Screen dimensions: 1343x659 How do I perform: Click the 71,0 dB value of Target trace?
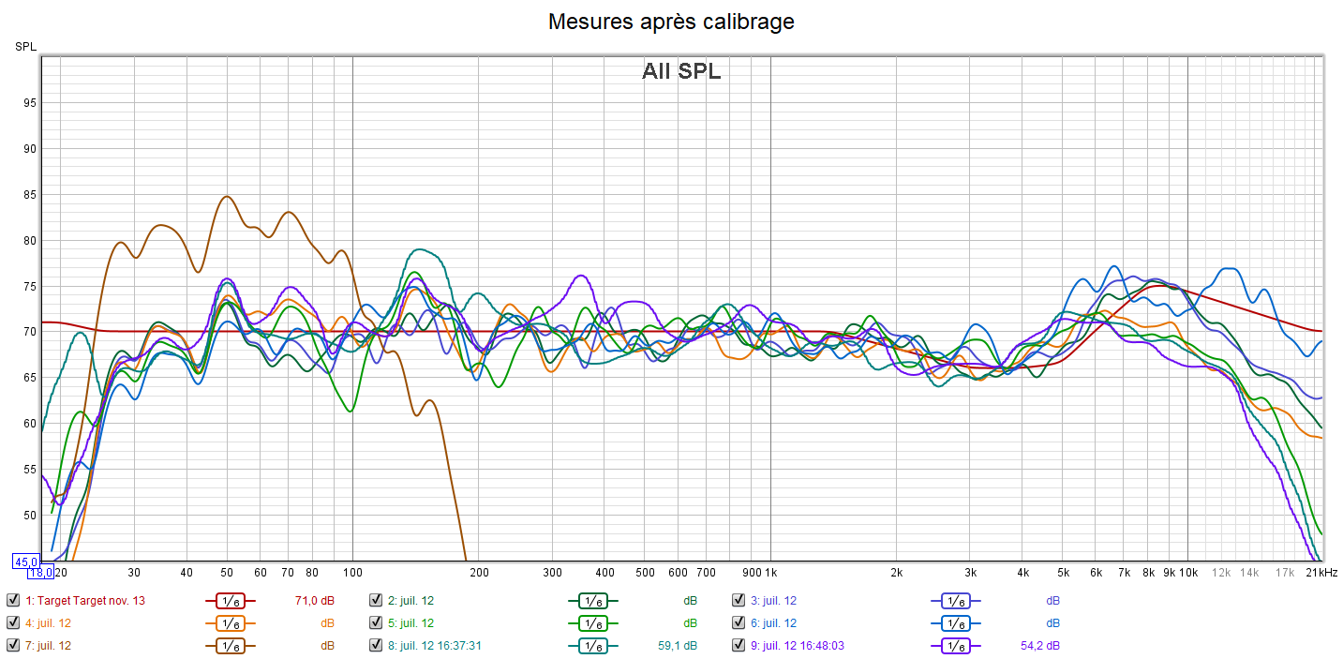click(315, 601)
